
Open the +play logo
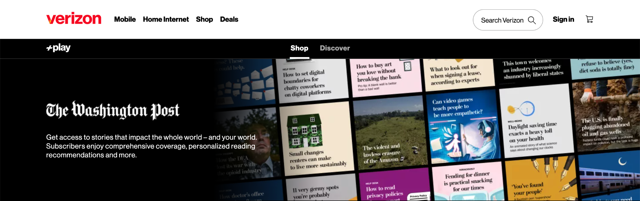[x=58, y=48]
